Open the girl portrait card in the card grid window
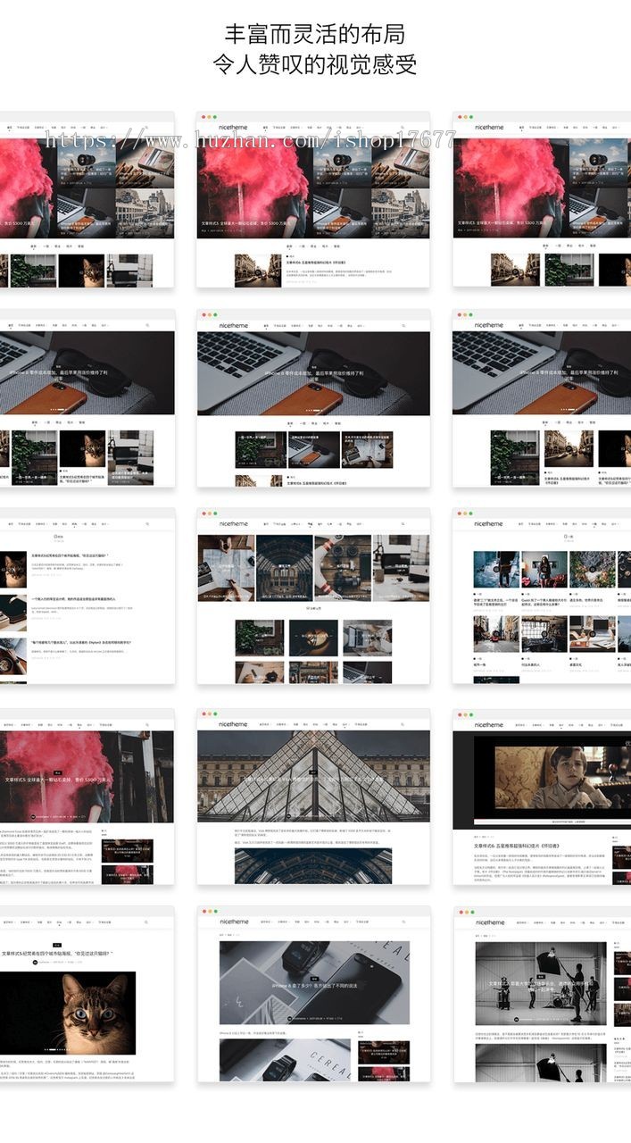 (544, 568)
